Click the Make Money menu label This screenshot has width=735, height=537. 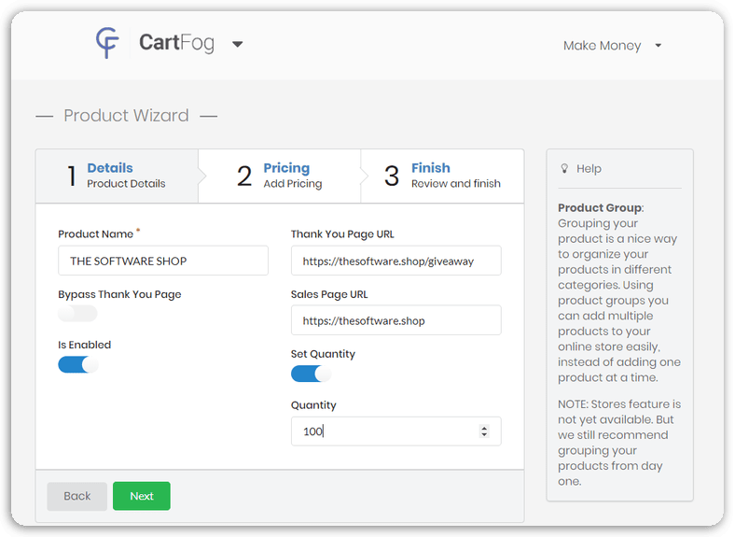tap(602, 46)
